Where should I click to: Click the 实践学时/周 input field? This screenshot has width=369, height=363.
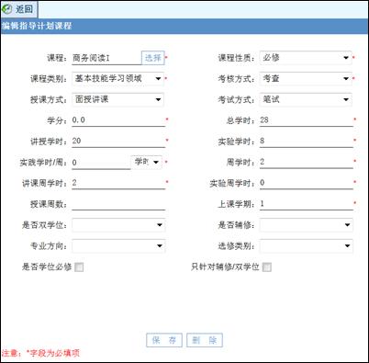[101, 163]
